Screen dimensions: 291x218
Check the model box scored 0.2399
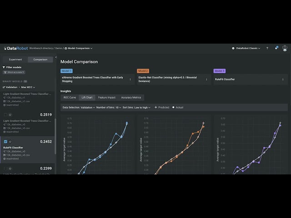(x=5, y=168)
